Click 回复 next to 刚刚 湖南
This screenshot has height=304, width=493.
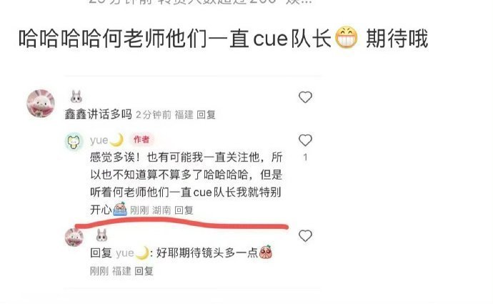(184, 210)
